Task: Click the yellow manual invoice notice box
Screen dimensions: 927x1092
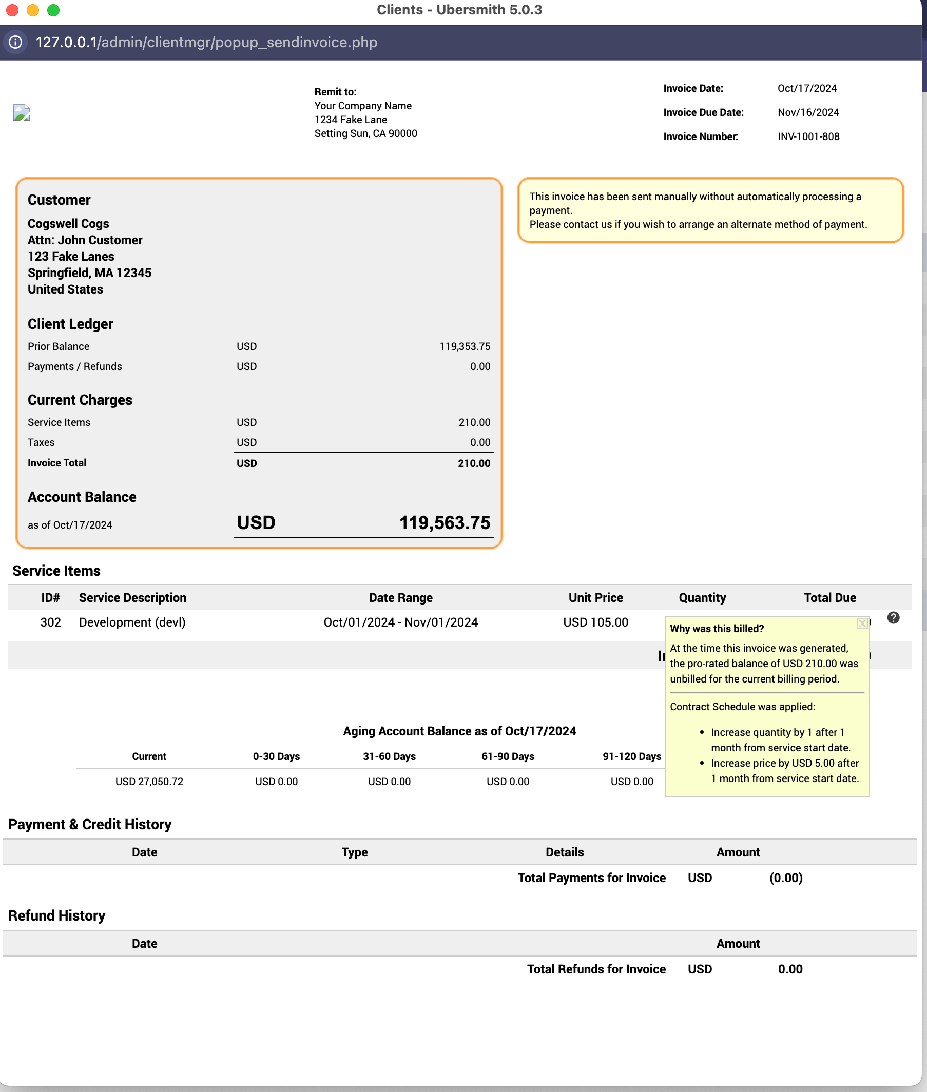Action: click(x=710, y=210)
